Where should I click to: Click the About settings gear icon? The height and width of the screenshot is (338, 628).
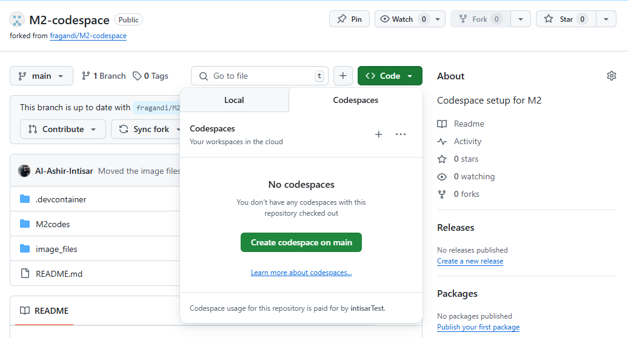611,76
